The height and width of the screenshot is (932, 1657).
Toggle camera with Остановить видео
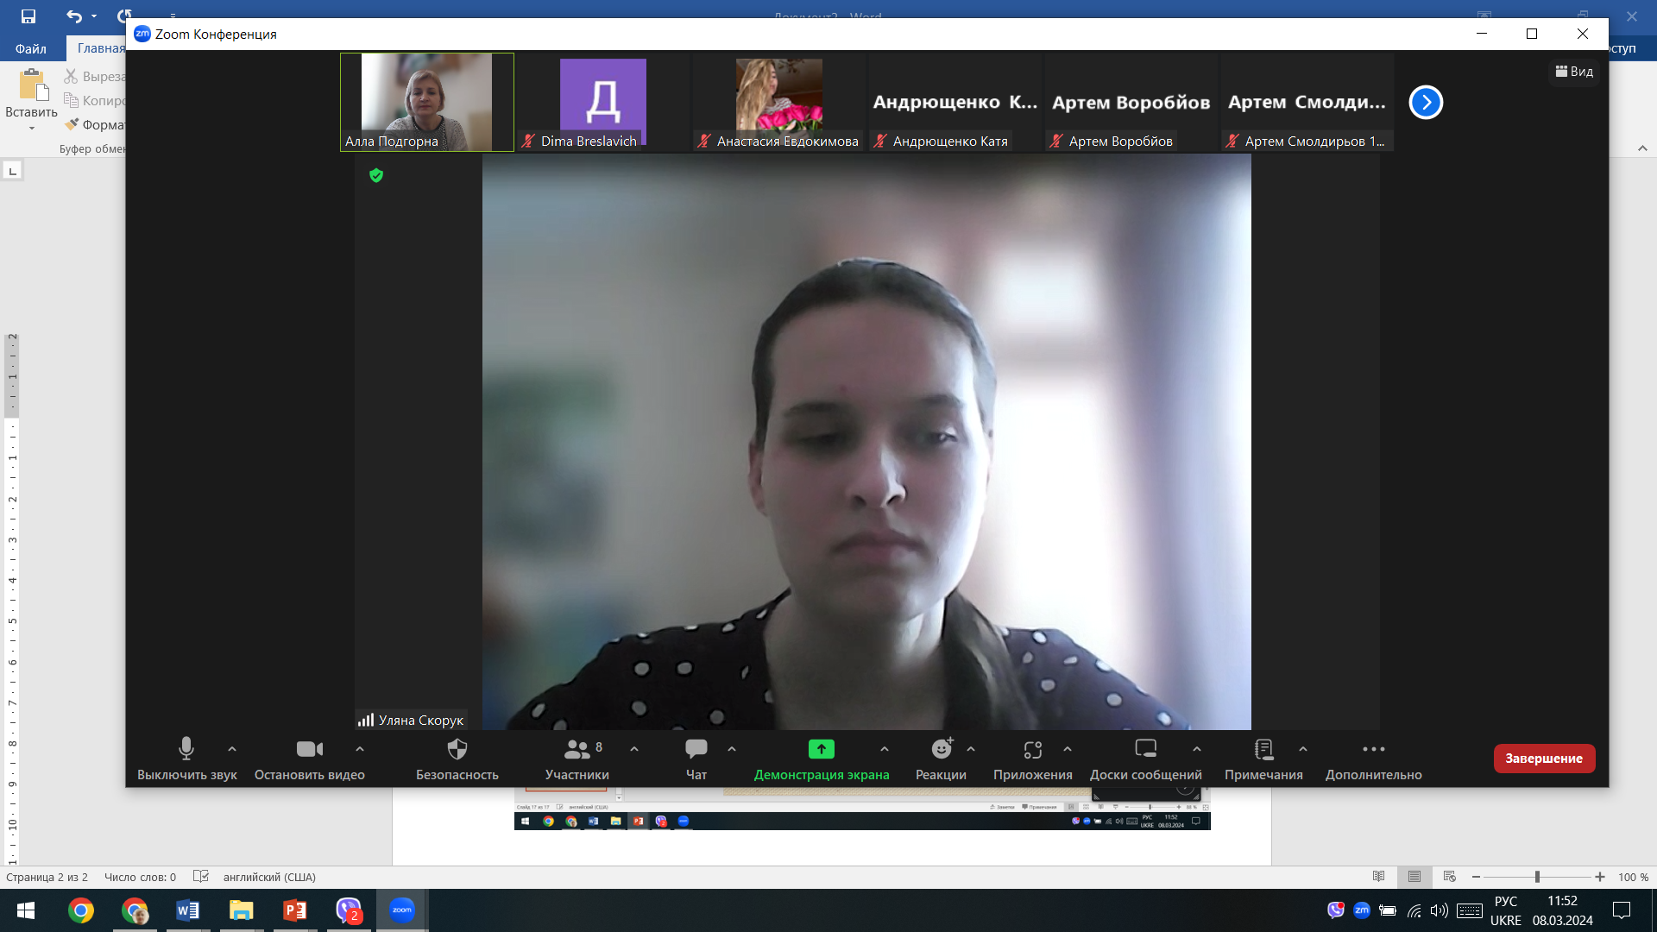(x=309, y=759)
